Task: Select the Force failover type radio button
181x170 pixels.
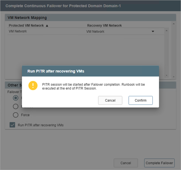Action: click(x=16, y=115)
